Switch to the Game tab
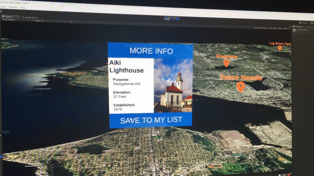Screen dimensions: 314x176 [10, 16]
